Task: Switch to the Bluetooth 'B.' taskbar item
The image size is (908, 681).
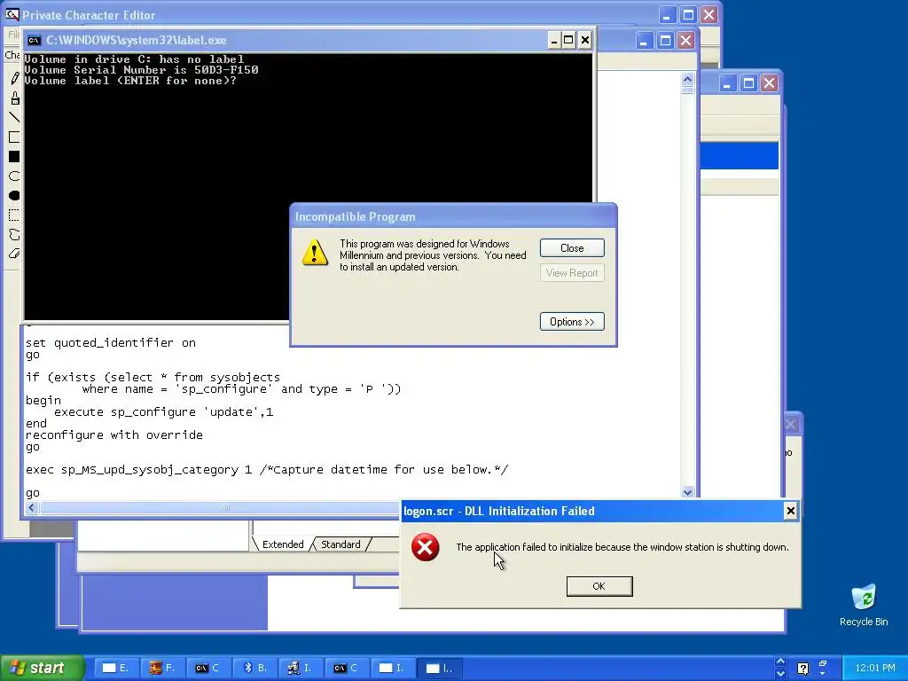Action: pos(254,668)
